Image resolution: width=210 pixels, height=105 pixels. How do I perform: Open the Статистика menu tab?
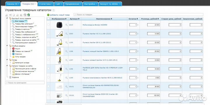coord(45,4)
